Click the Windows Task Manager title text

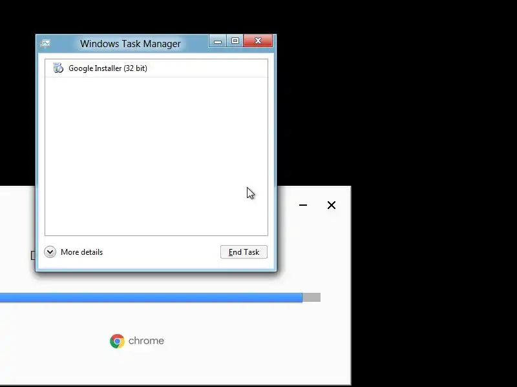pyautogui.click(x=131, y=43)
